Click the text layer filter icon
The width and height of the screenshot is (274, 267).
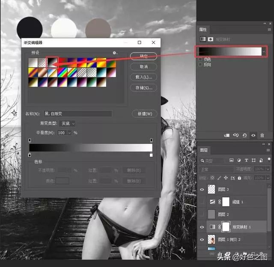(247, 160)
